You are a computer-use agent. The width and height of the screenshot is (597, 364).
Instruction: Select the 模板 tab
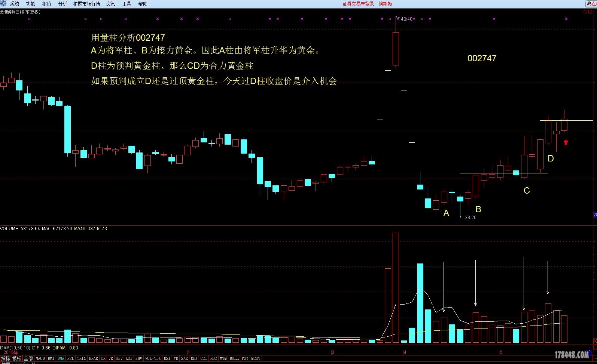pyautogui.click(x=17, y=358)
